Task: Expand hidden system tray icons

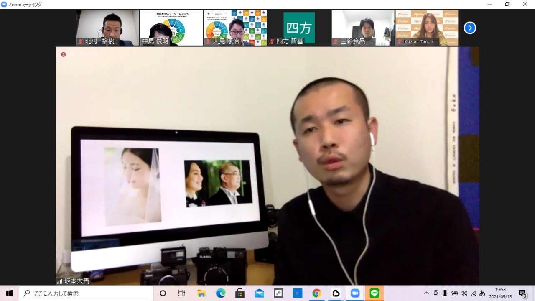Action: (x=426, y=293)
